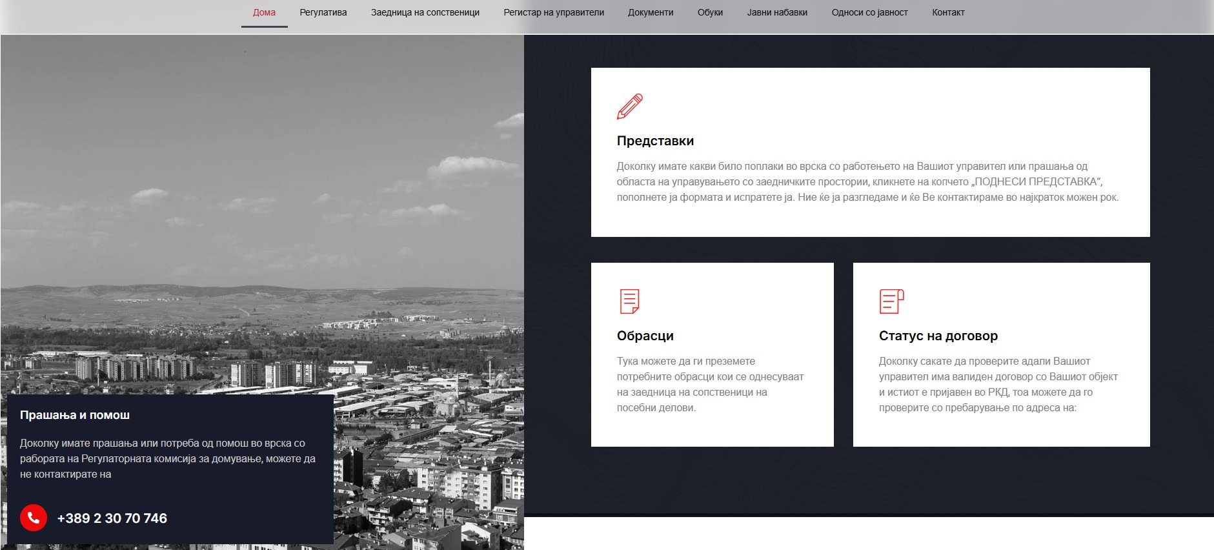Select Документи in the navigation bar
This screenshot has height=550, width=1214.
tap(651, 12)
